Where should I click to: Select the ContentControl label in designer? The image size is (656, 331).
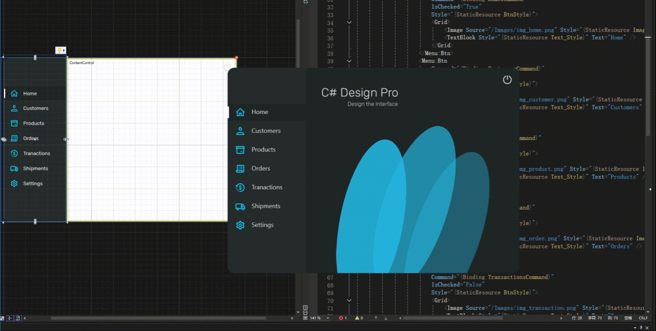pos(82,63)
